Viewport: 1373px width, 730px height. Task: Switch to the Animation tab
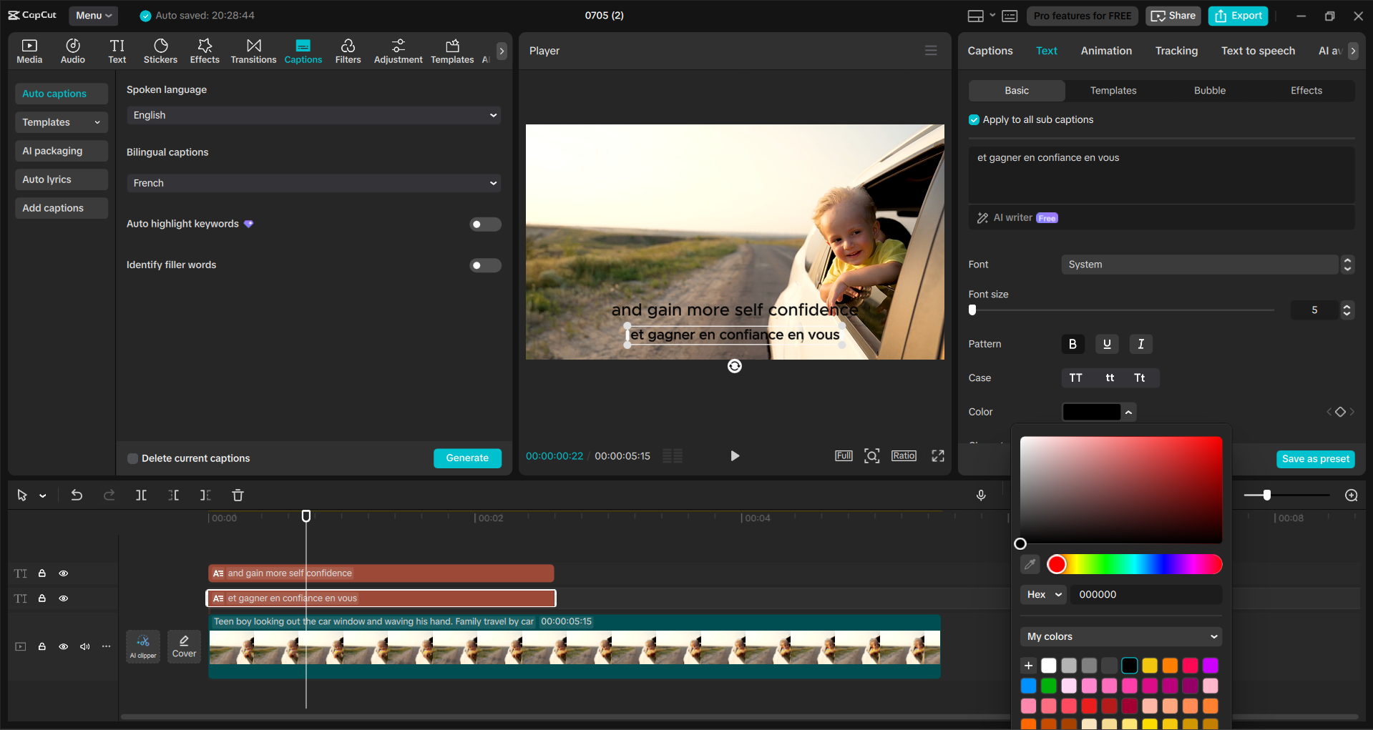tap(1106, 50)
